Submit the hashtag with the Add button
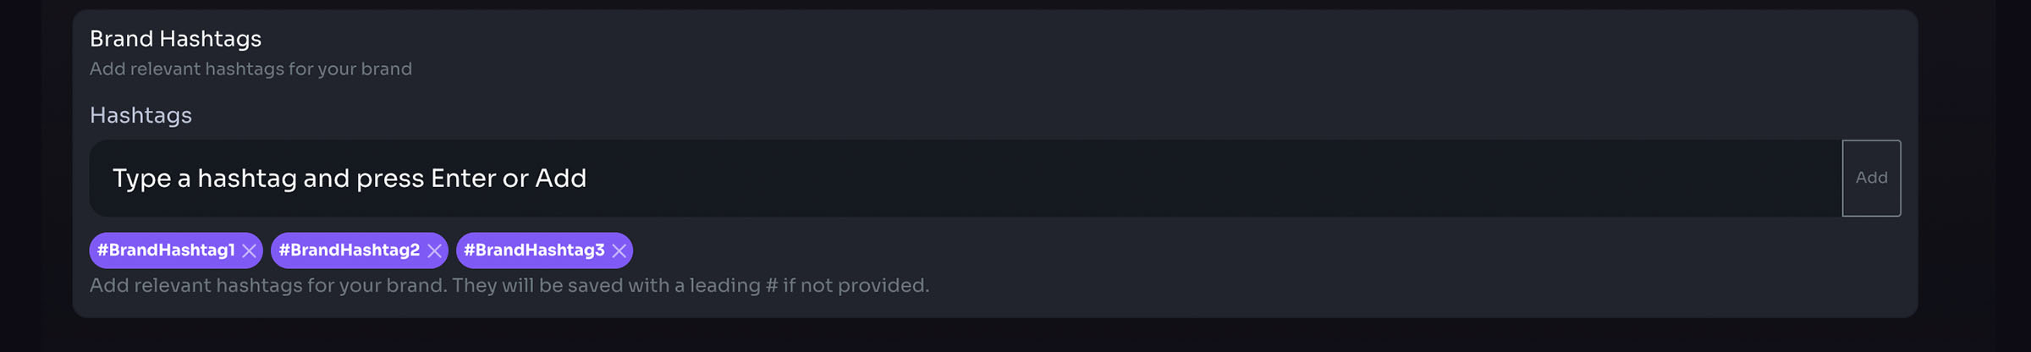This screenshot has width=2031, height=352. 1871,178
